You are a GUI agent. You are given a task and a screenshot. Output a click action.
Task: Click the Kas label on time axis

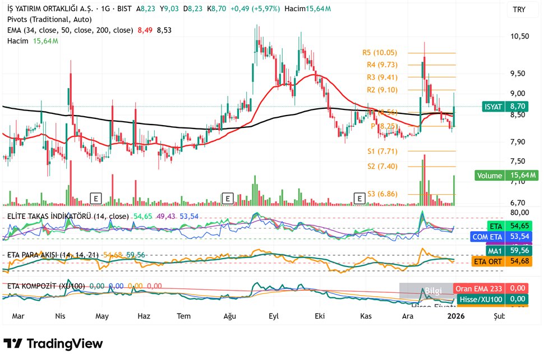(x=366, y=316)
